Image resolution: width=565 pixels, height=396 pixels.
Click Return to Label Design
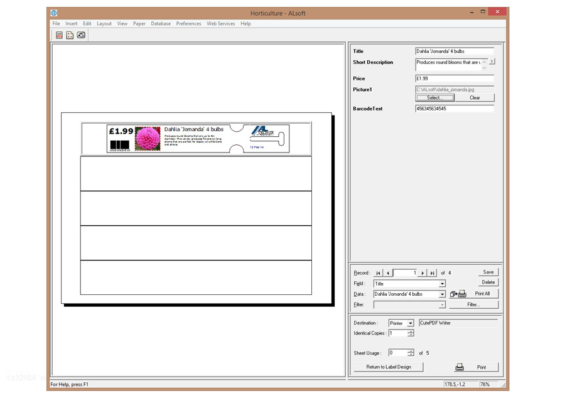[x=389, y=367]
